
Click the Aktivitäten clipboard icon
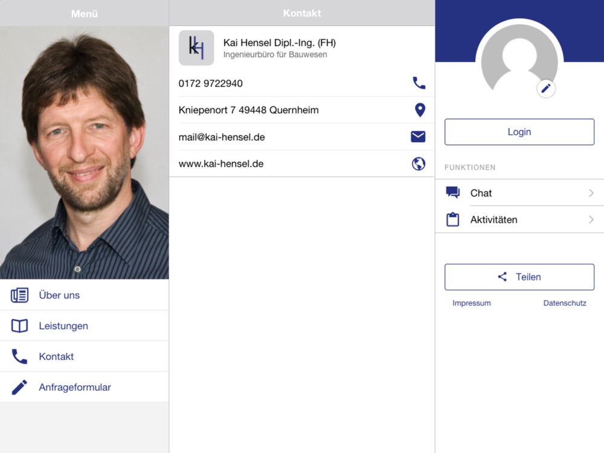pos(452,220)
